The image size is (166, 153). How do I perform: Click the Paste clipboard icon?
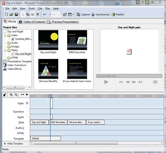coord(33,15)
